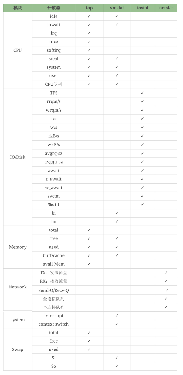The image size is (183, 375).
Task: Click the avail Mem checkmark under top
Action: [89, 264]
